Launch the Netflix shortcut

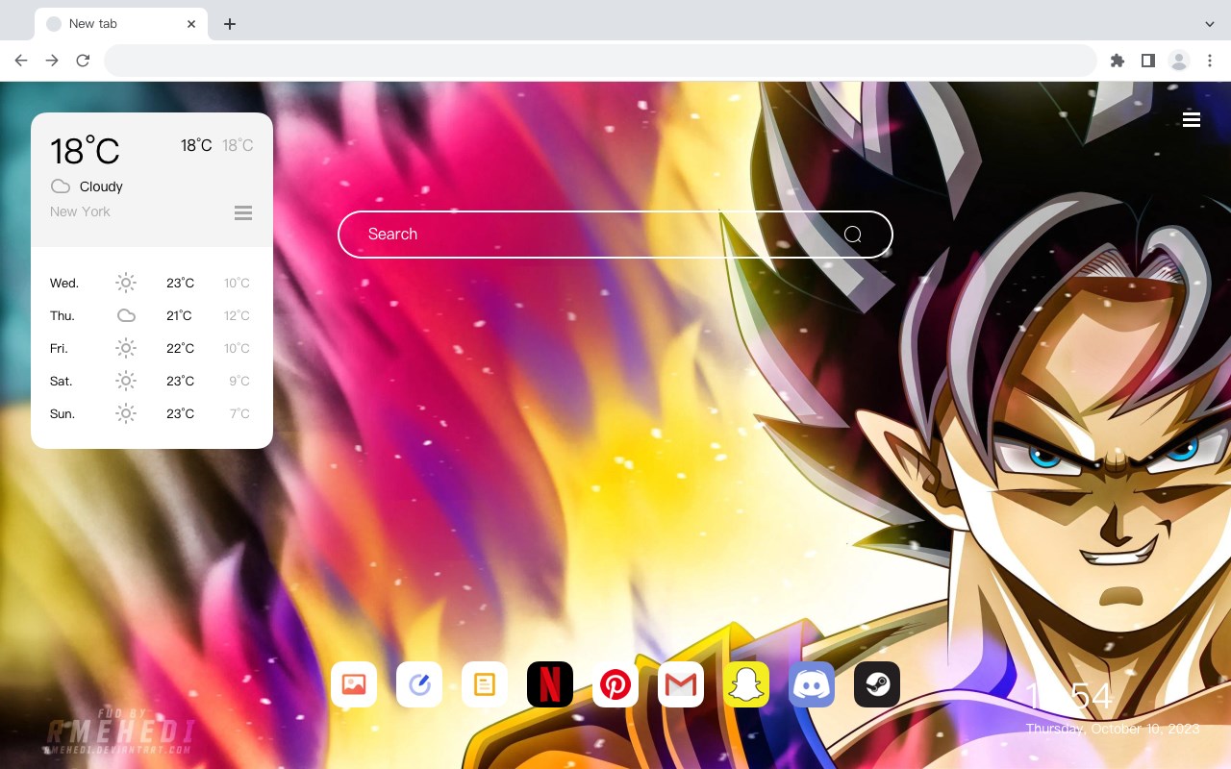(x=550, y=684)
